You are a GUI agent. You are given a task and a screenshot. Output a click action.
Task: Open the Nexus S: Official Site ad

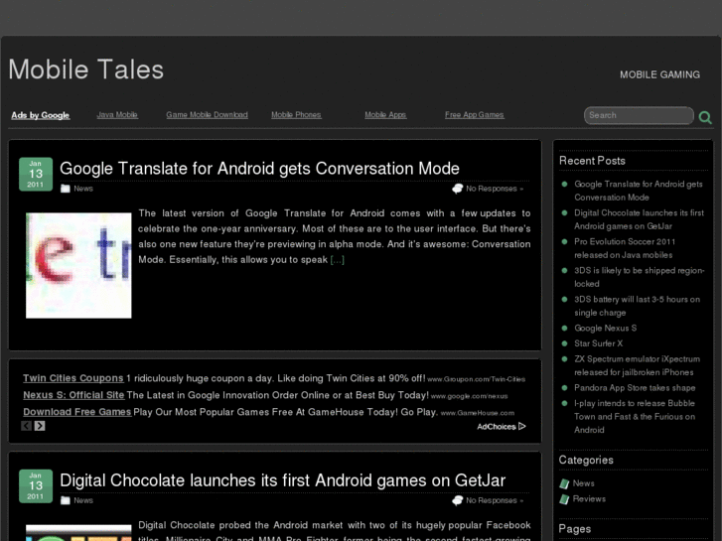pyautogui.click(x=73, y=395)
